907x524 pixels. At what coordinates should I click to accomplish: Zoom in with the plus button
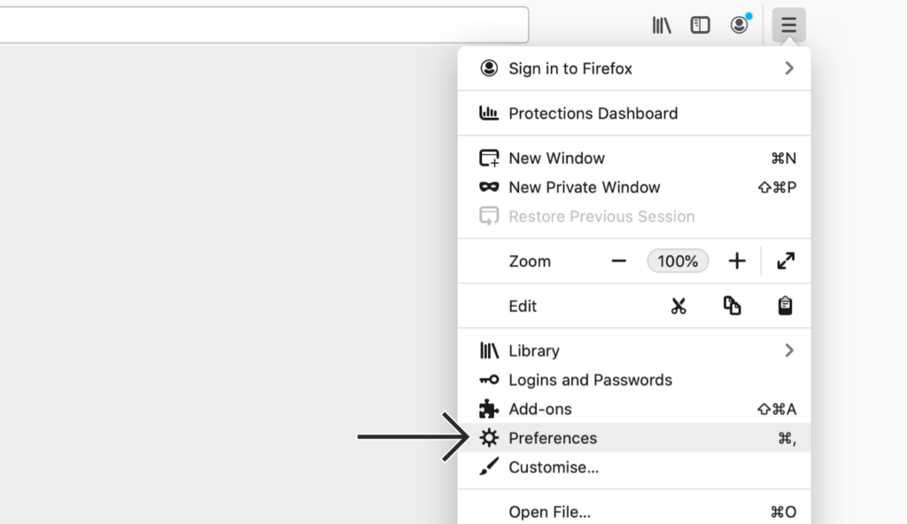tap(737, 262)
